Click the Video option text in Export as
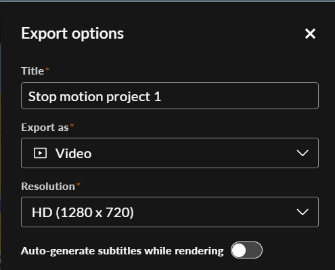The image size is (335, 270). (x=74, y=153)
